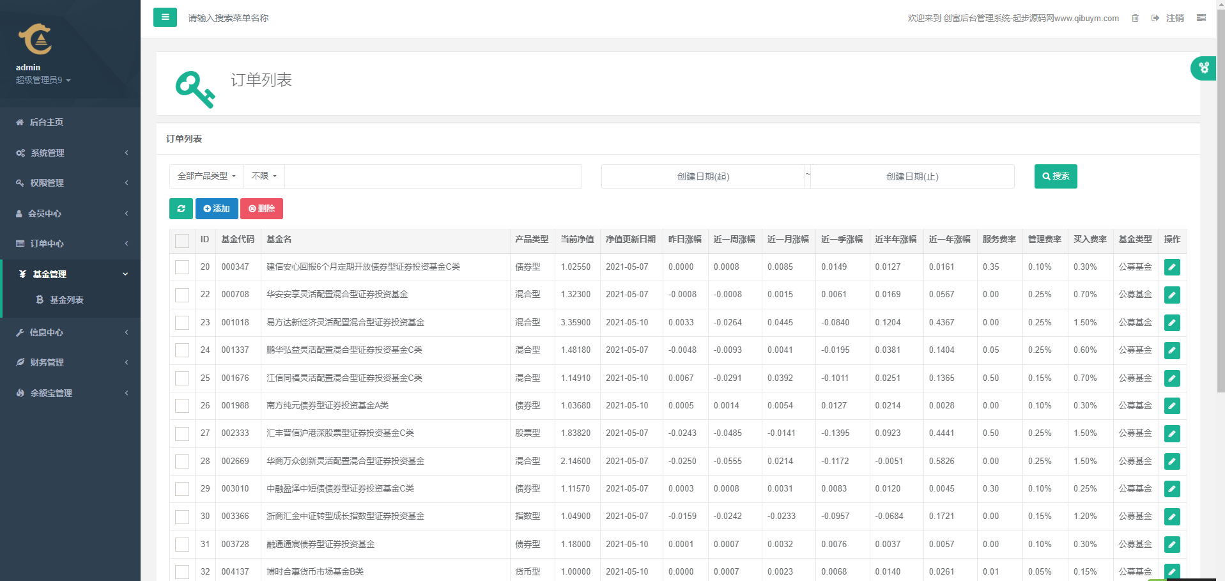Open the floating green settings icon
Image resolution: width=1225 pixels, height=581 pixels.
1203,68
